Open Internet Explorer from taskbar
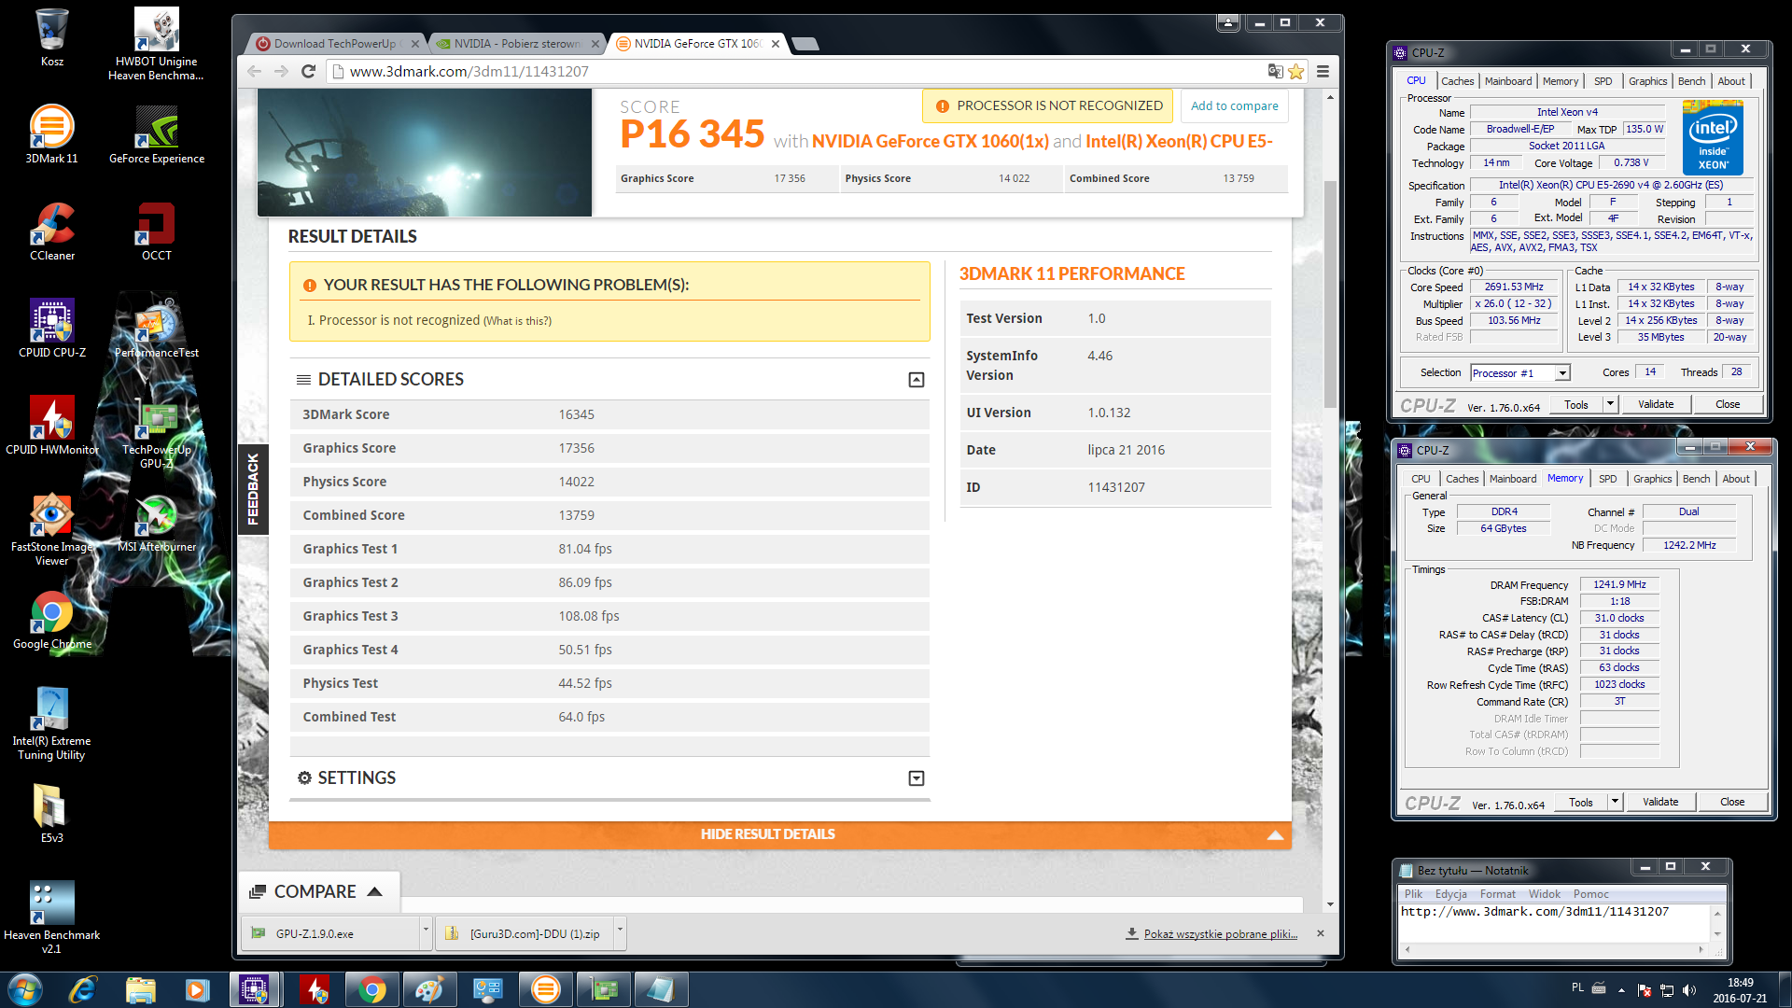The height and width of the screenshot is (1008, 1792). (82, 988)
